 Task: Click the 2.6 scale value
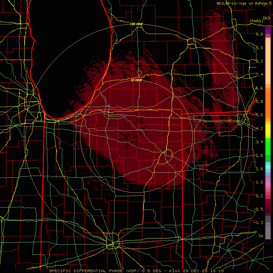tap(259, 155)
